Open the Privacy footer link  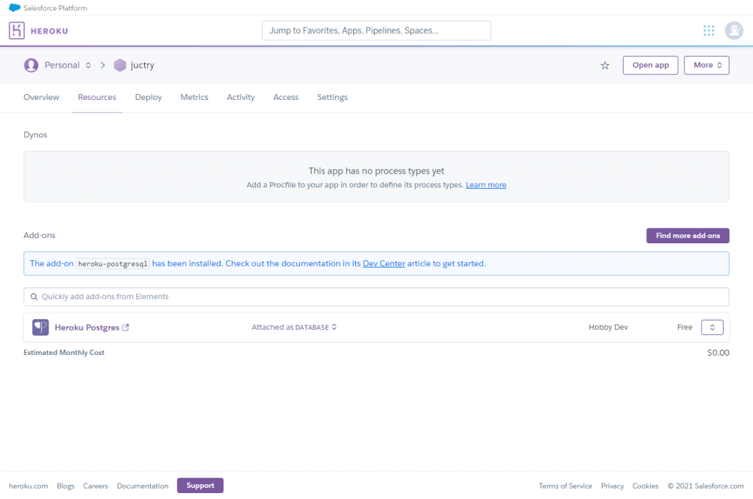click(x=613, y=486)
